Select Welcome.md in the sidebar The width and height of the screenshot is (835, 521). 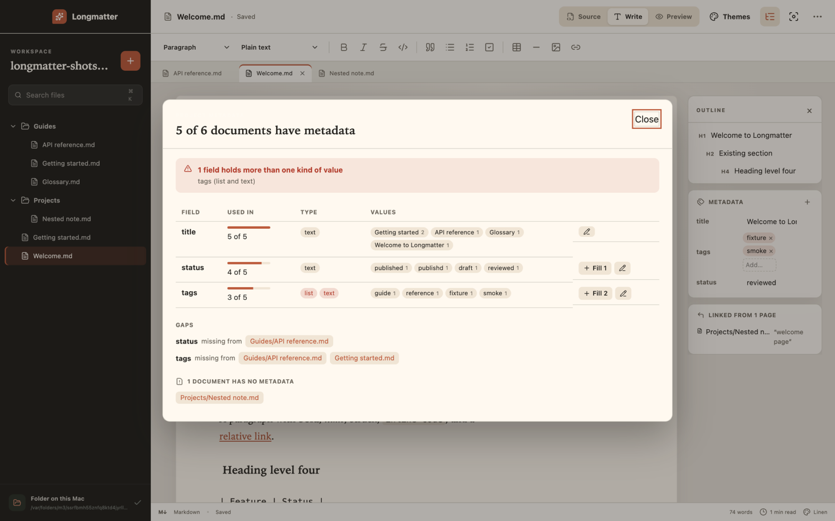[x=75, y=256]
